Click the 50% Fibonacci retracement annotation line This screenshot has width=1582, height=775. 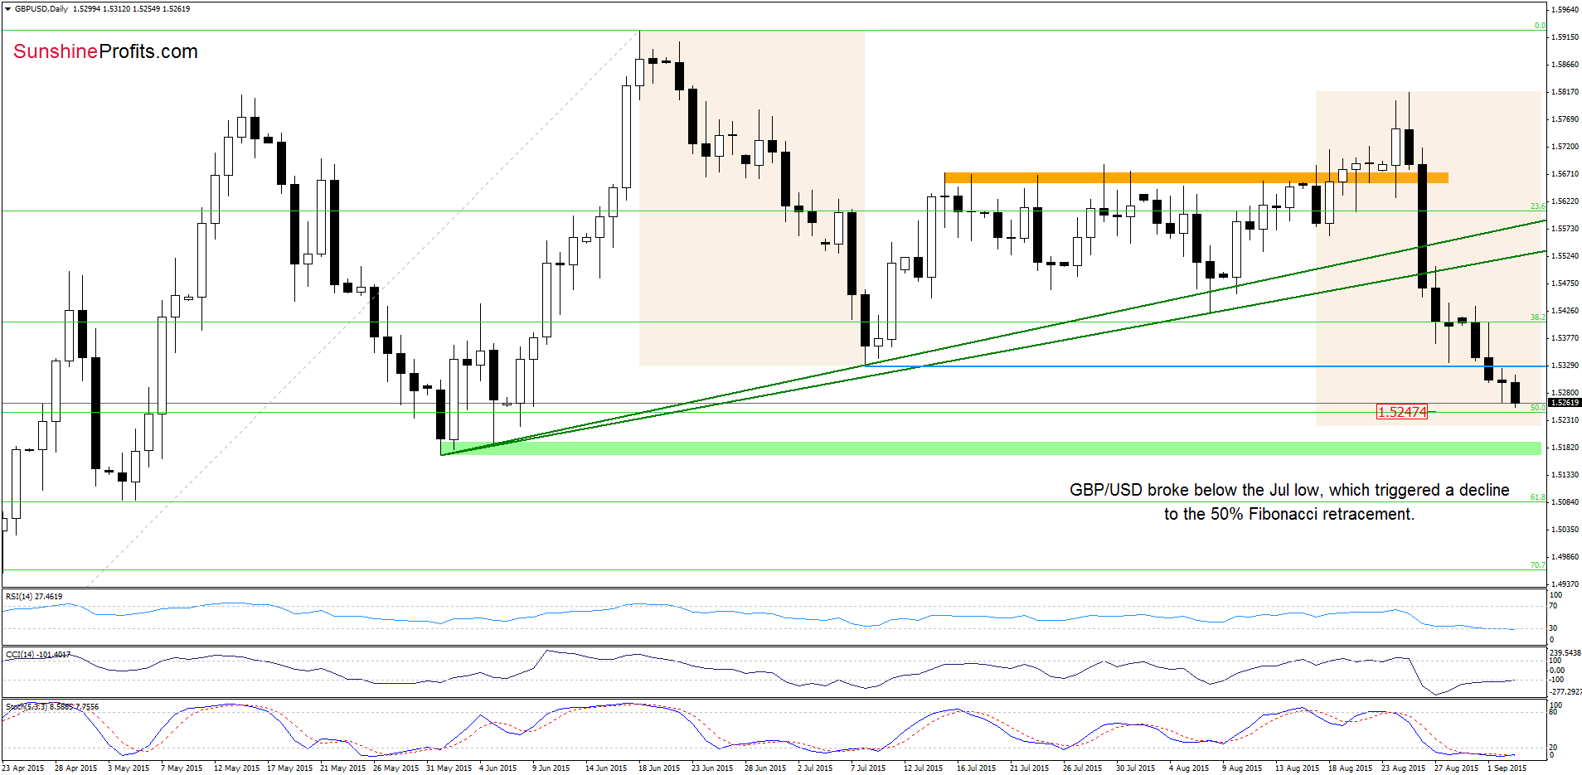coord(1289,514)
